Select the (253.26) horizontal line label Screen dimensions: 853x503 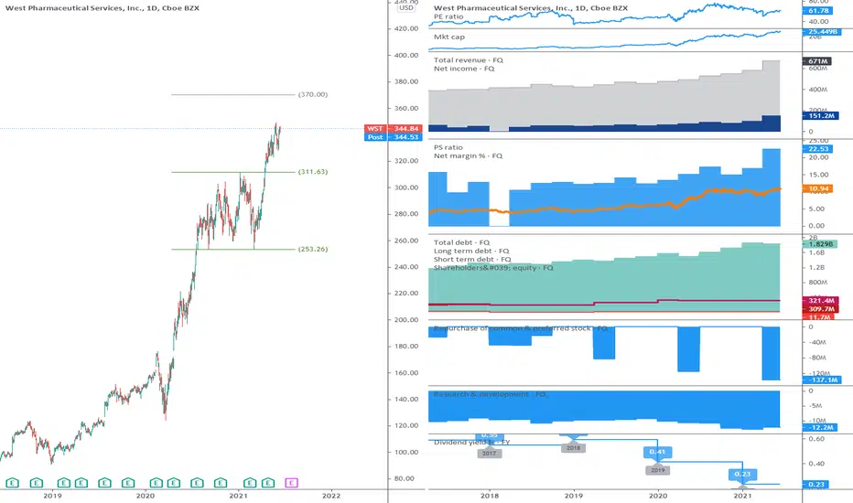pos(313,249)
